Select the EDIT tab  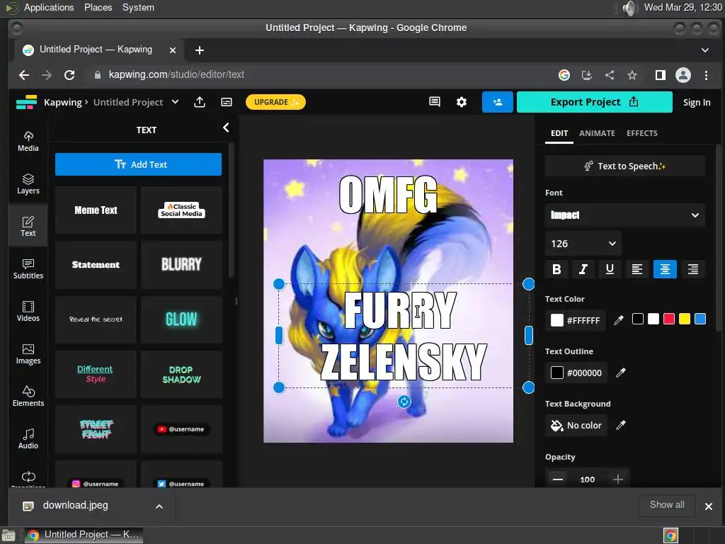(x=559, y=133)
